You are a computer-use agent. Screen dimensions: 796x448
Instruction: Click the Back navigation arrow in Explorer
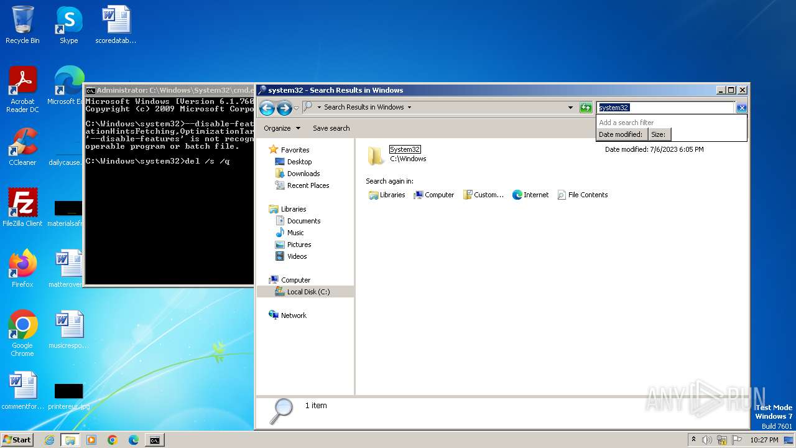click(x=267, y=108)
